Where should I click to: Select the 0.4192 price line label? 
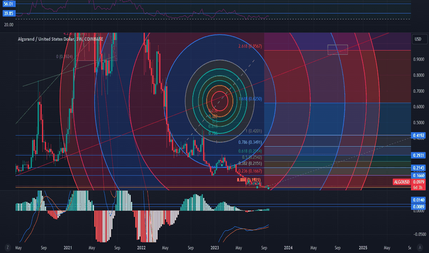tap(418, 135)
